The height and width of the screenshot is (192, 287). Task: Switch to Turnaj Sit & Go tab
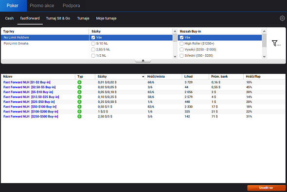(58, 18)
